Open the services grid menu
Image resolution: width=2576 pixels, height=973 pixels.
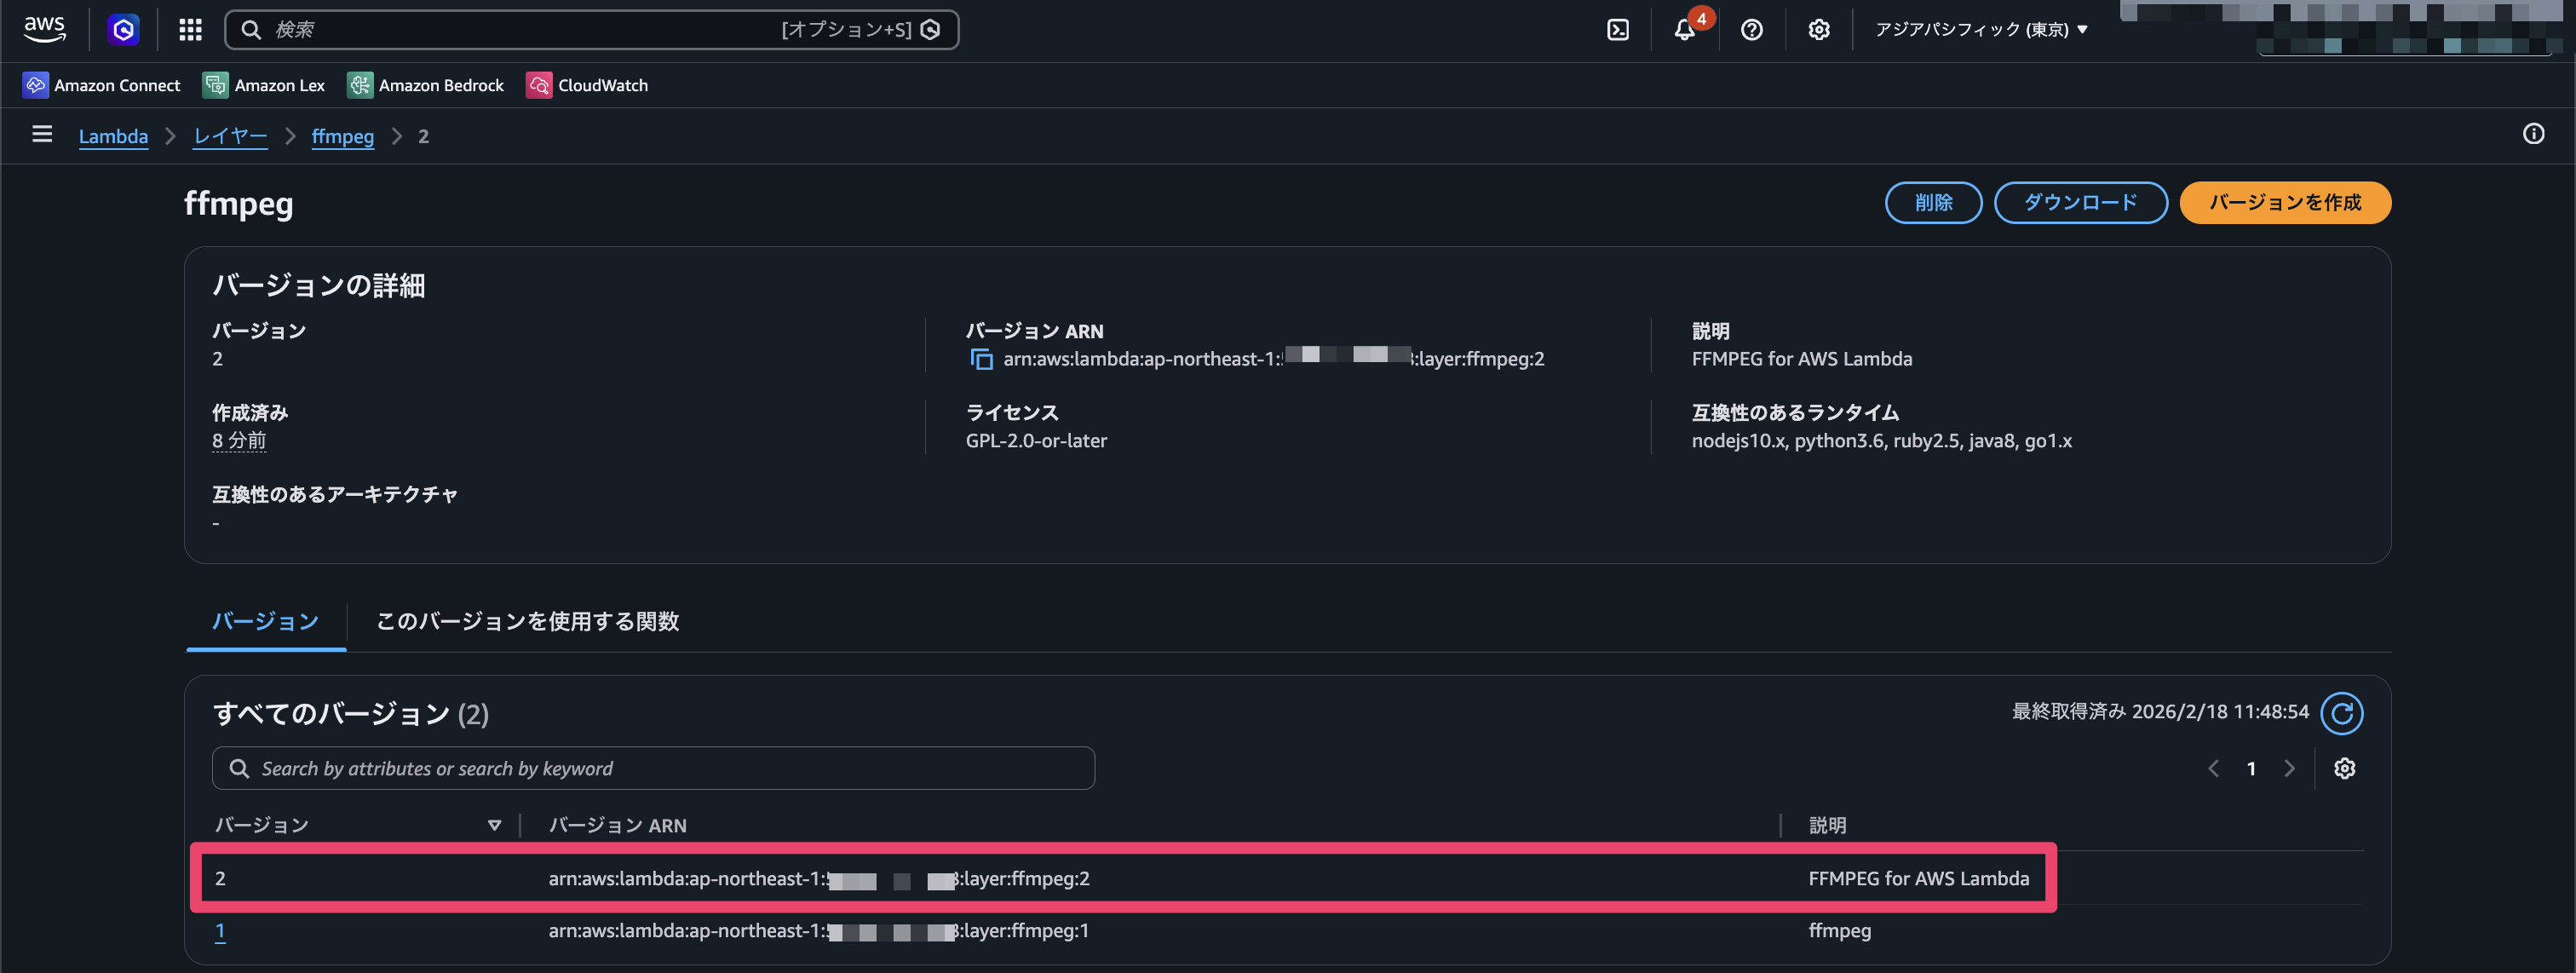[x=190, y=29]
